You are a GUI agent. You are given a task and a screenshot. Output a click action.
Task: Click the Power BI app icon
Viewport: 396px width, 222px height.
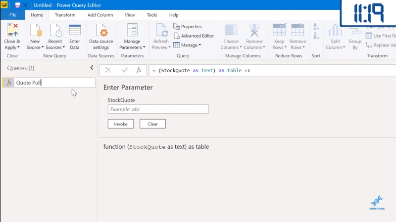pos(4,5)
